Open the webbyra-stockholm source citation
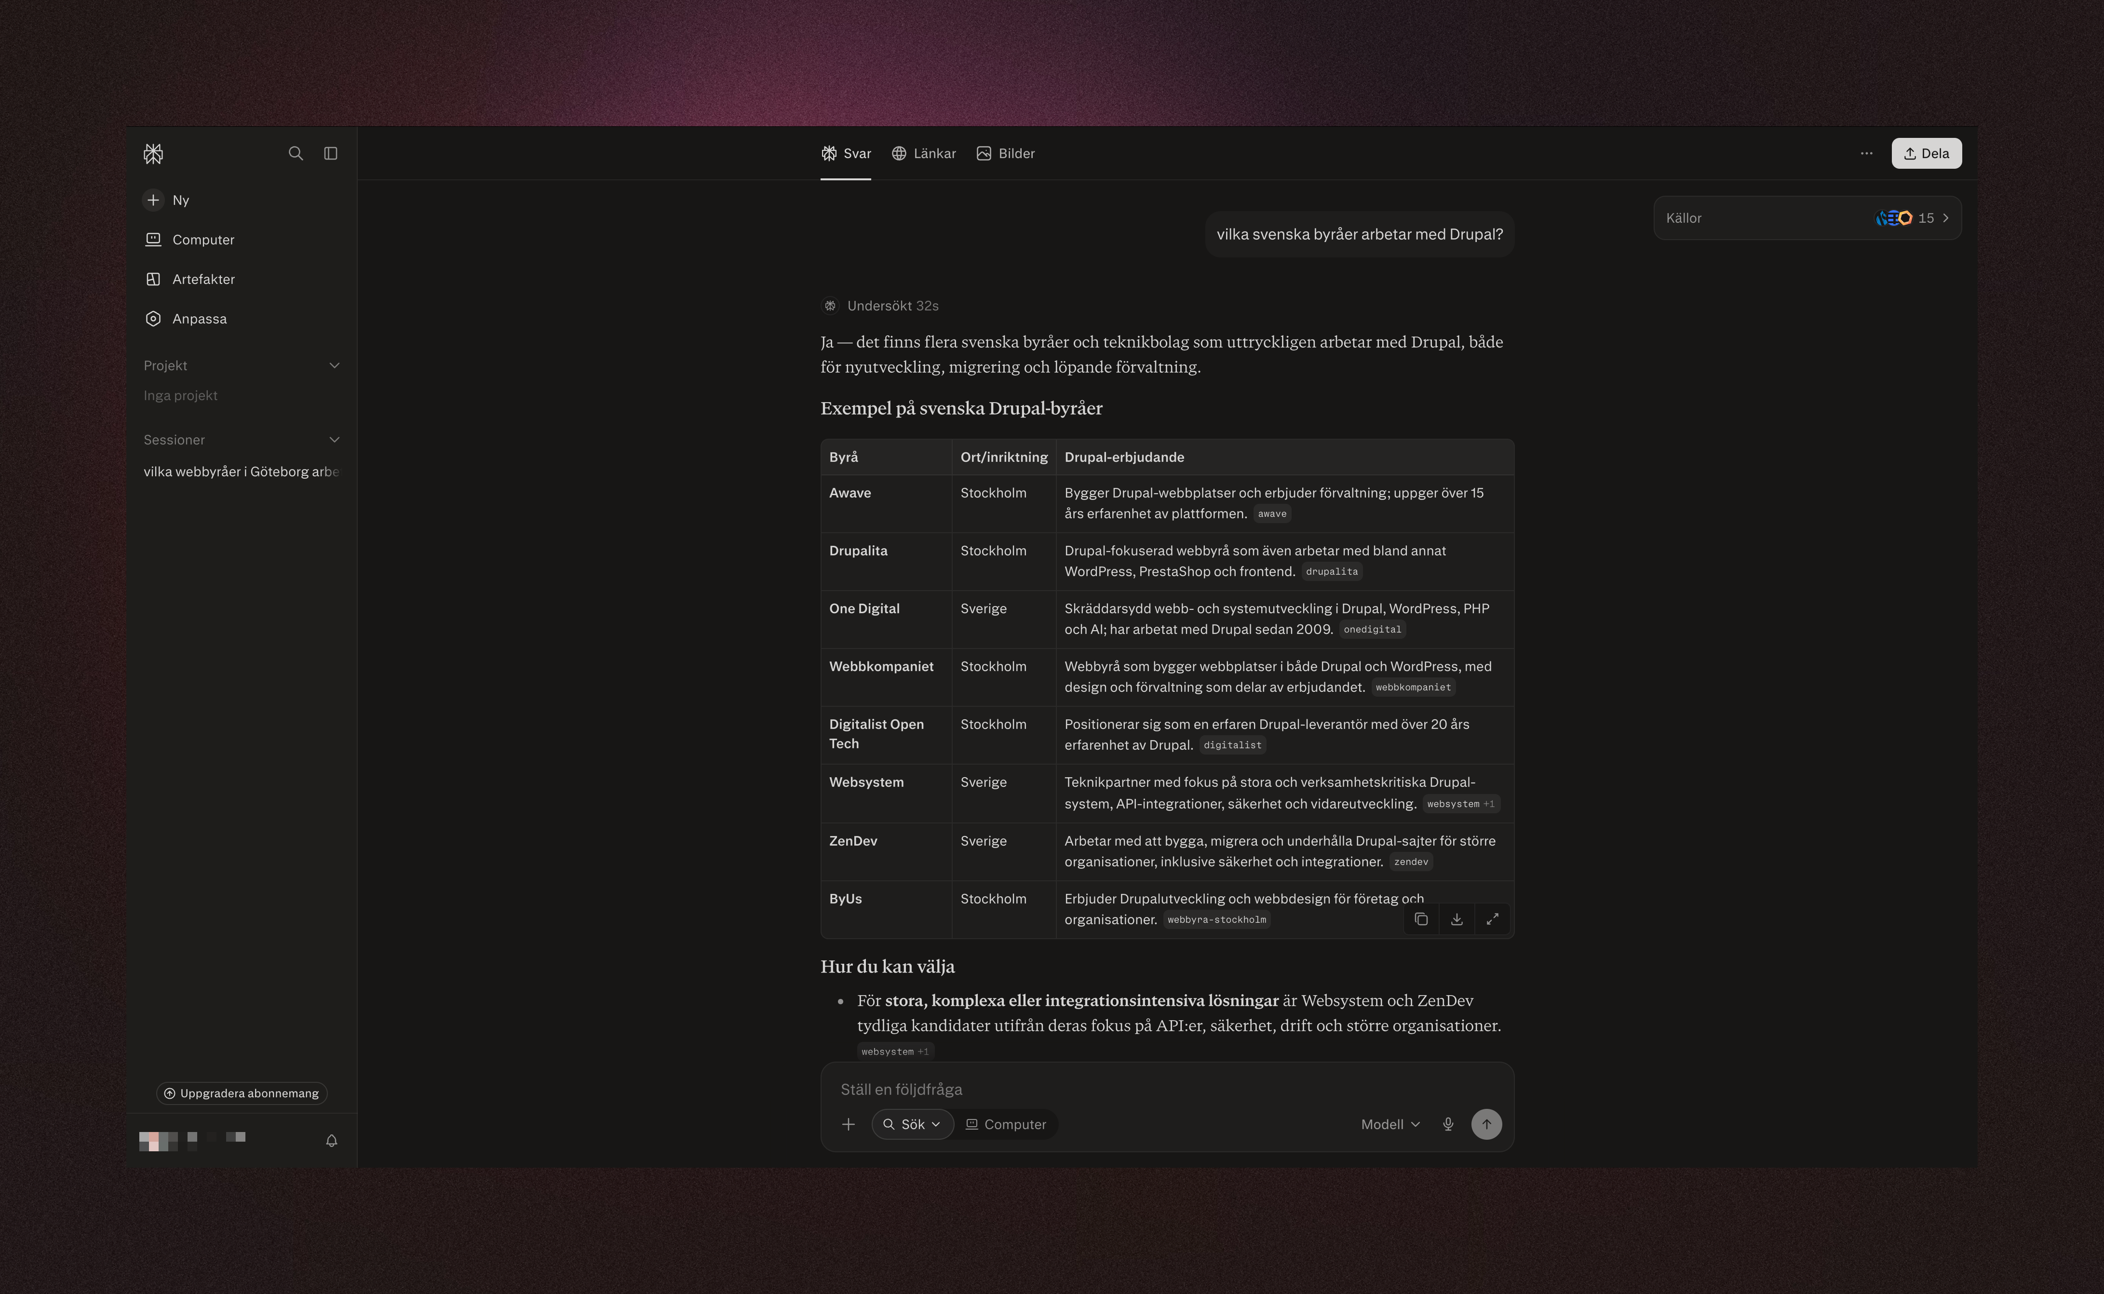2104x1294 pixels. point(1216,920)
